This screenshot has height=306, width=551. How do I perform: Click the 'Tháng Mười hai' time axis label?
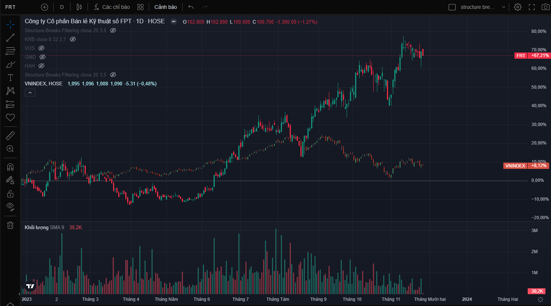tap(430, 299)
